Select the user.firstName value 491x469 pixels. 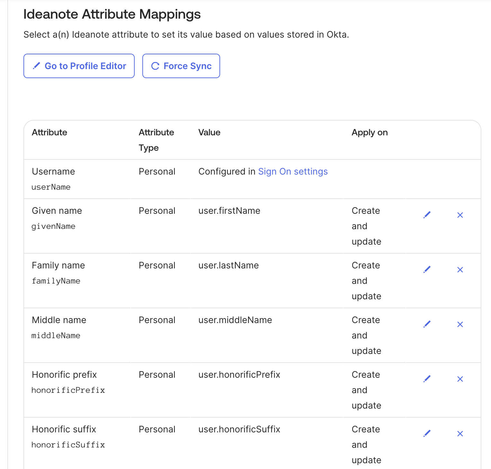tap(229, 211)
